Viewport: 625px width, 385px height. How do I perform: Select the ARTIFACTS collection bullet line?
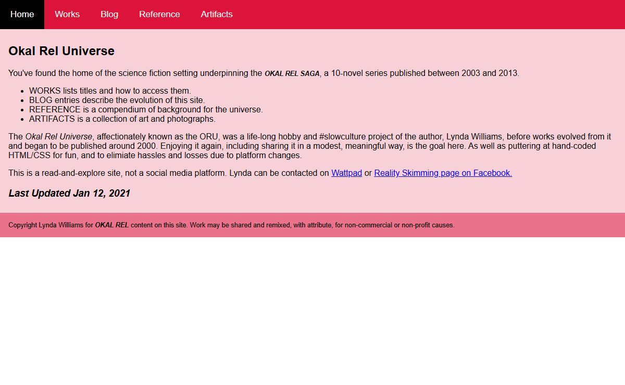(122, 119)
